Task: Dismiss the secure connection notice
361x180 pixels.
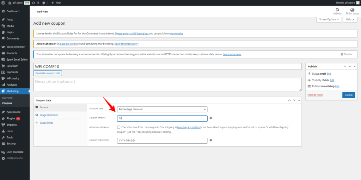Action: coord(346,54)
